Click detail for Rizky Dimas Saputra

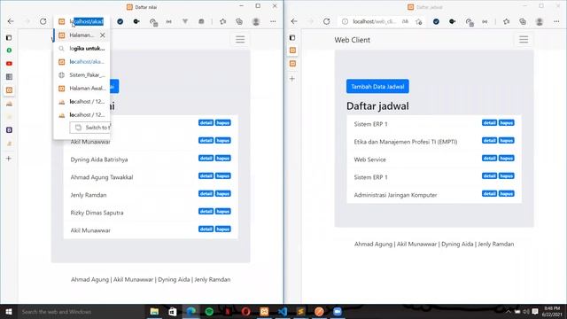(x=206, y=212)
